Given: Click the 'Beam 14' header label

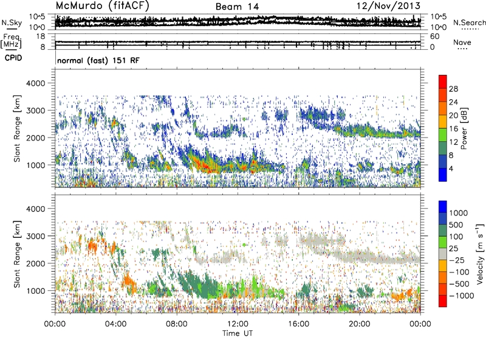Looking at the screenshot, I should tap(237, 7).
